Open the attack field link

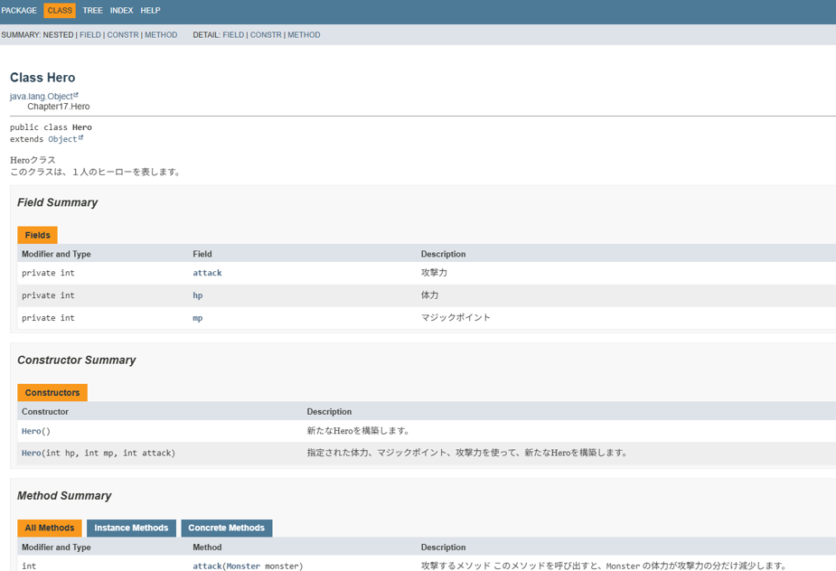point(207,273)
